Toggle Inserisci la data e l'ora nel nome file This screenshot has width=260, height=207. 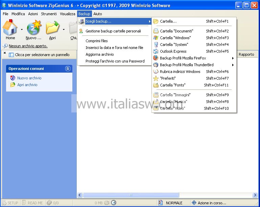coord(115,48)
